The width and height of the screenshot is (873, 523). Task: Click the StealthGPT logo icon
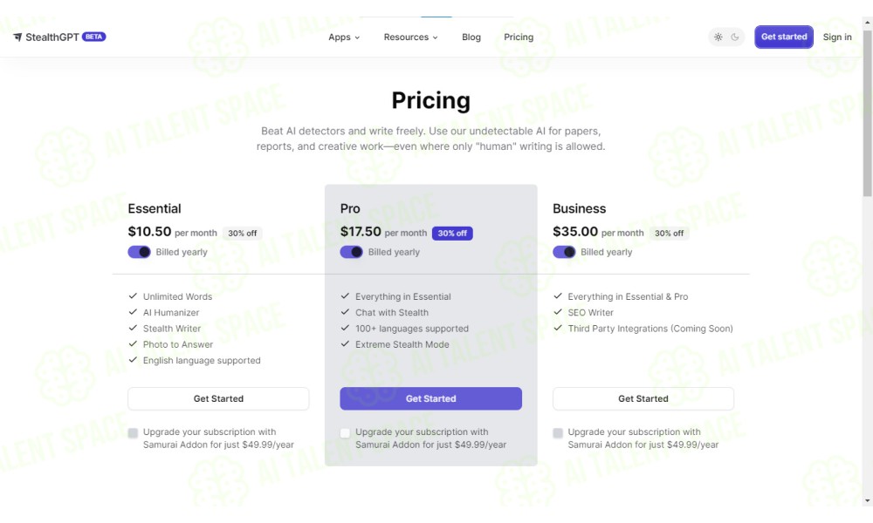(17, 37)
